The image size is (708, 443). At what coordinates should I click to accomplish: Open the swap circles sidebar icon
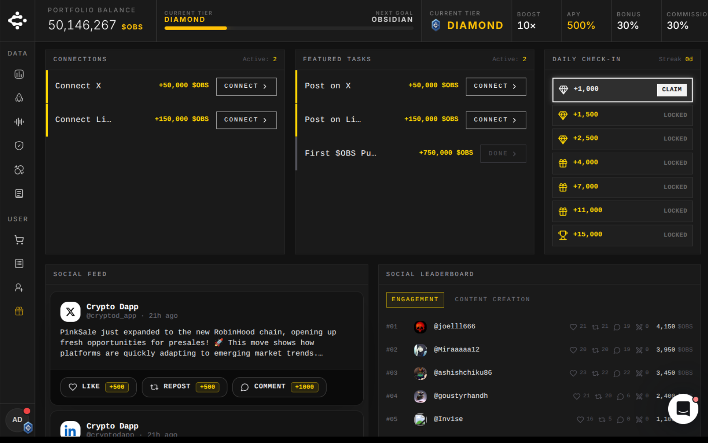[x=19, y=170]
